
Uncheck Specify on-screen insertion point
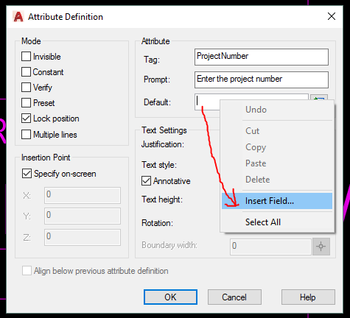pos(27,173)
